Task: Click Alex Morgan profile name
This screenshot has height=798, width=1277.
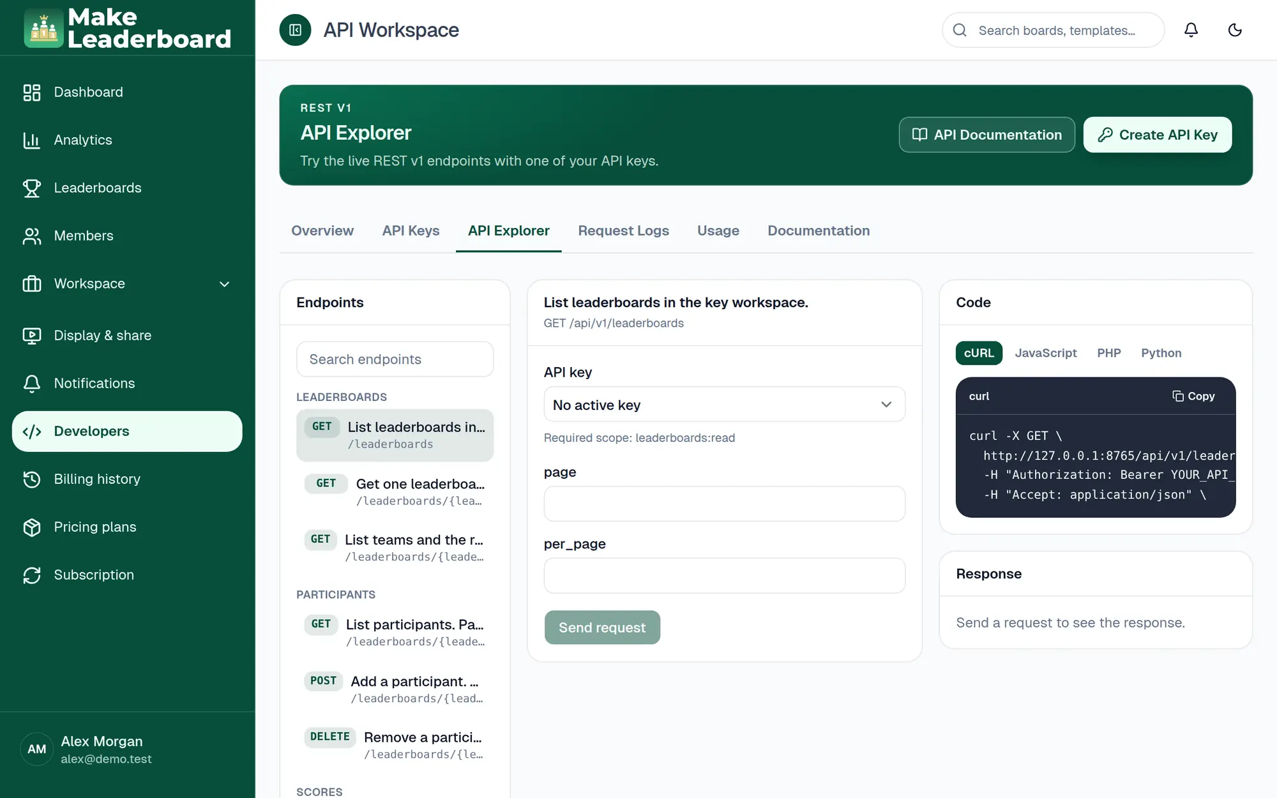Action: [x=102, y=741]
